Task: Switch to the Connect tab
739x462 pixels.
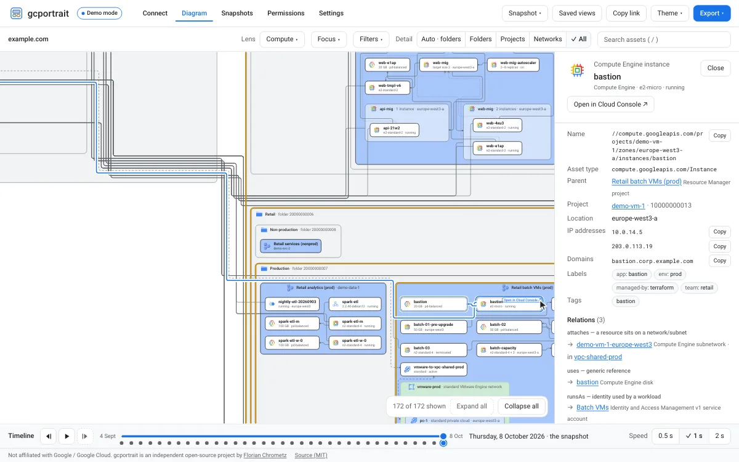Action: [155, 13]
